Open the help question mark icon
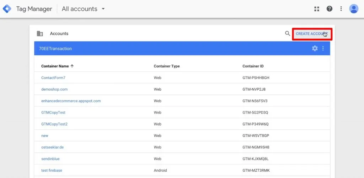Viewport: 364px width, 178px height. pyautogui.click(x=329, y=9)
